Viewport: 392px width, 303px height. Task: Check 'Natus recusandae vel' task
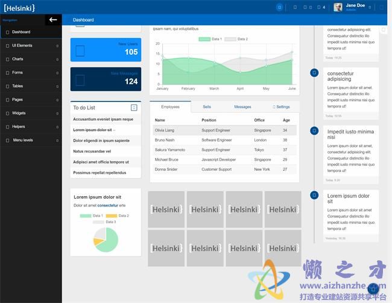pos(106,151)
